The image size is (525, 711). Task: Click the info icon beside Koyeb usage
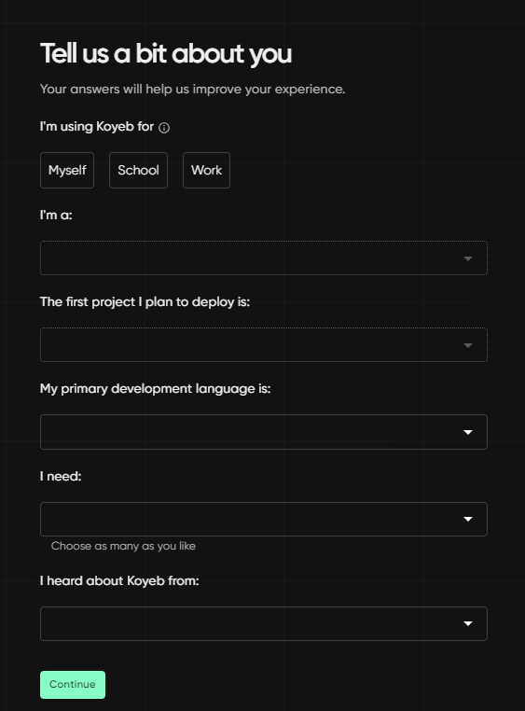164,128
